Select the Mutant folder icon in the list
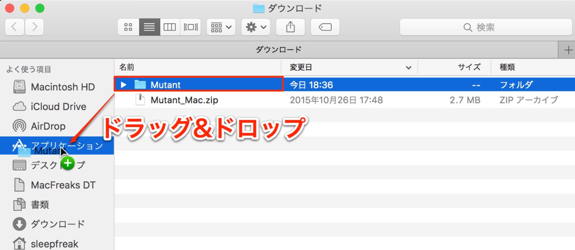Screen dimensions: 575x250 pyautogui.click(x=140, y=84)
